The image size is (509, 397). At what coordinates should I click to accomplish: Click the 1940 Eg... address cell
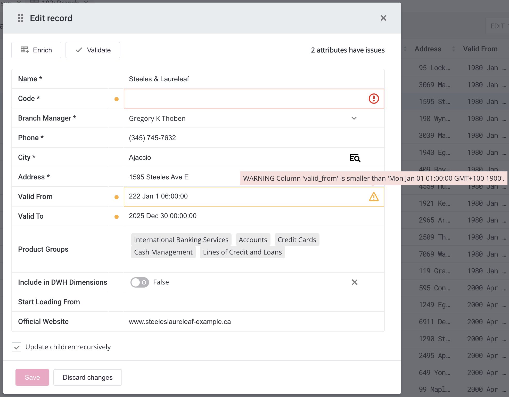(434, 152)
